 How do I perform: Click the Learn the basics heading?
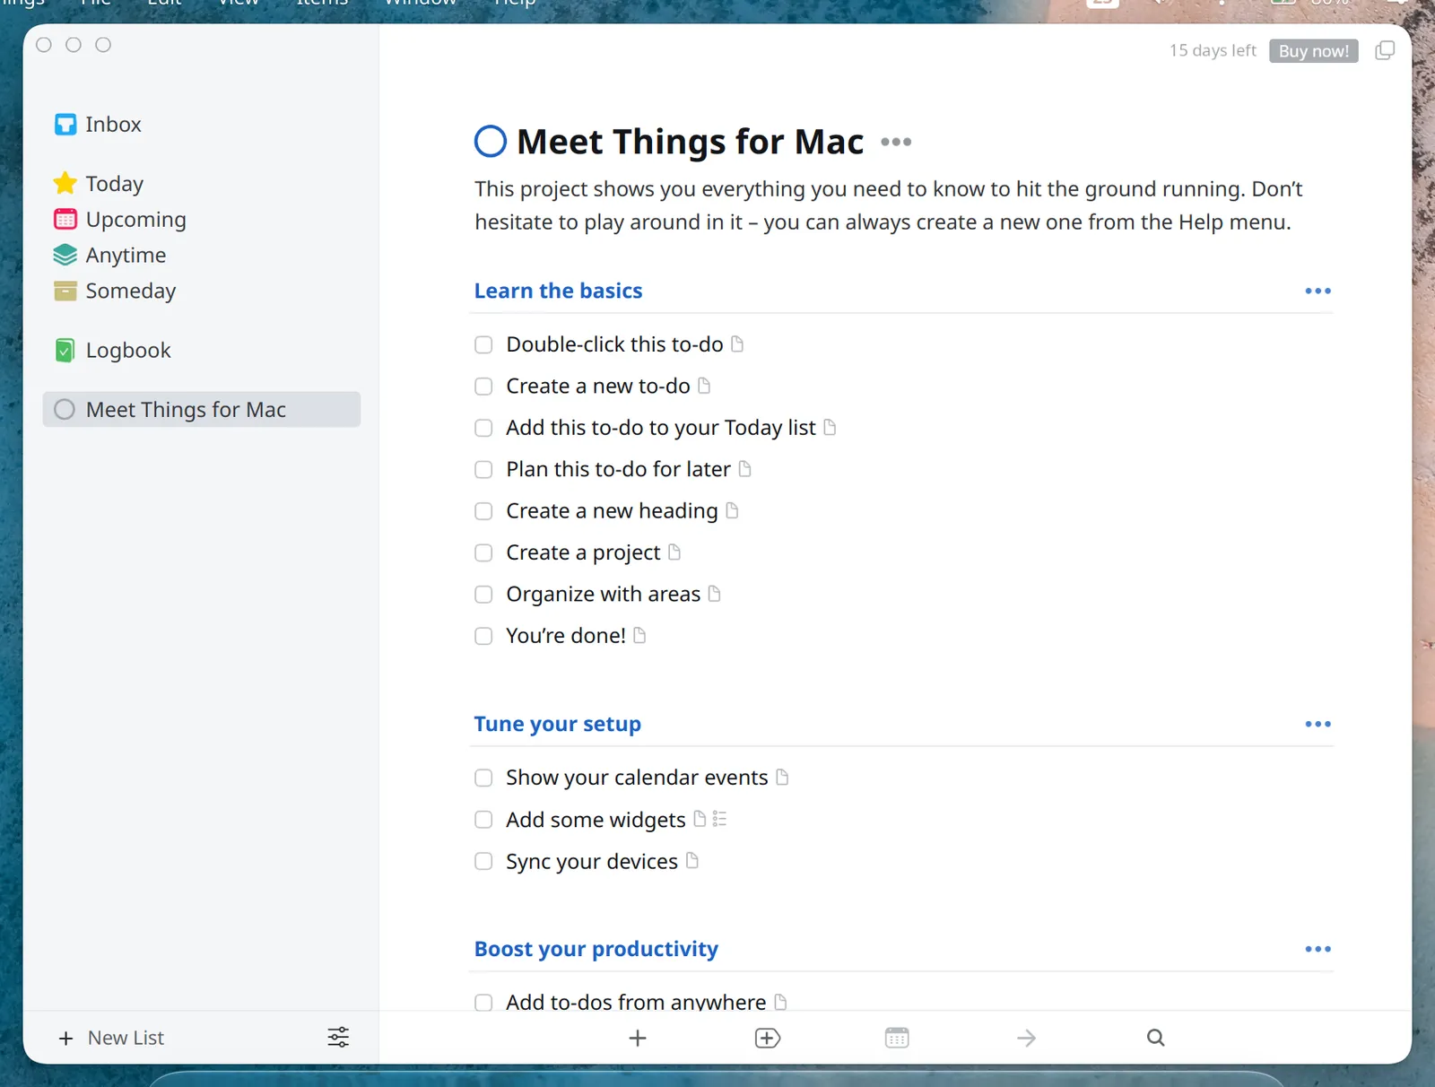(558, 291)
